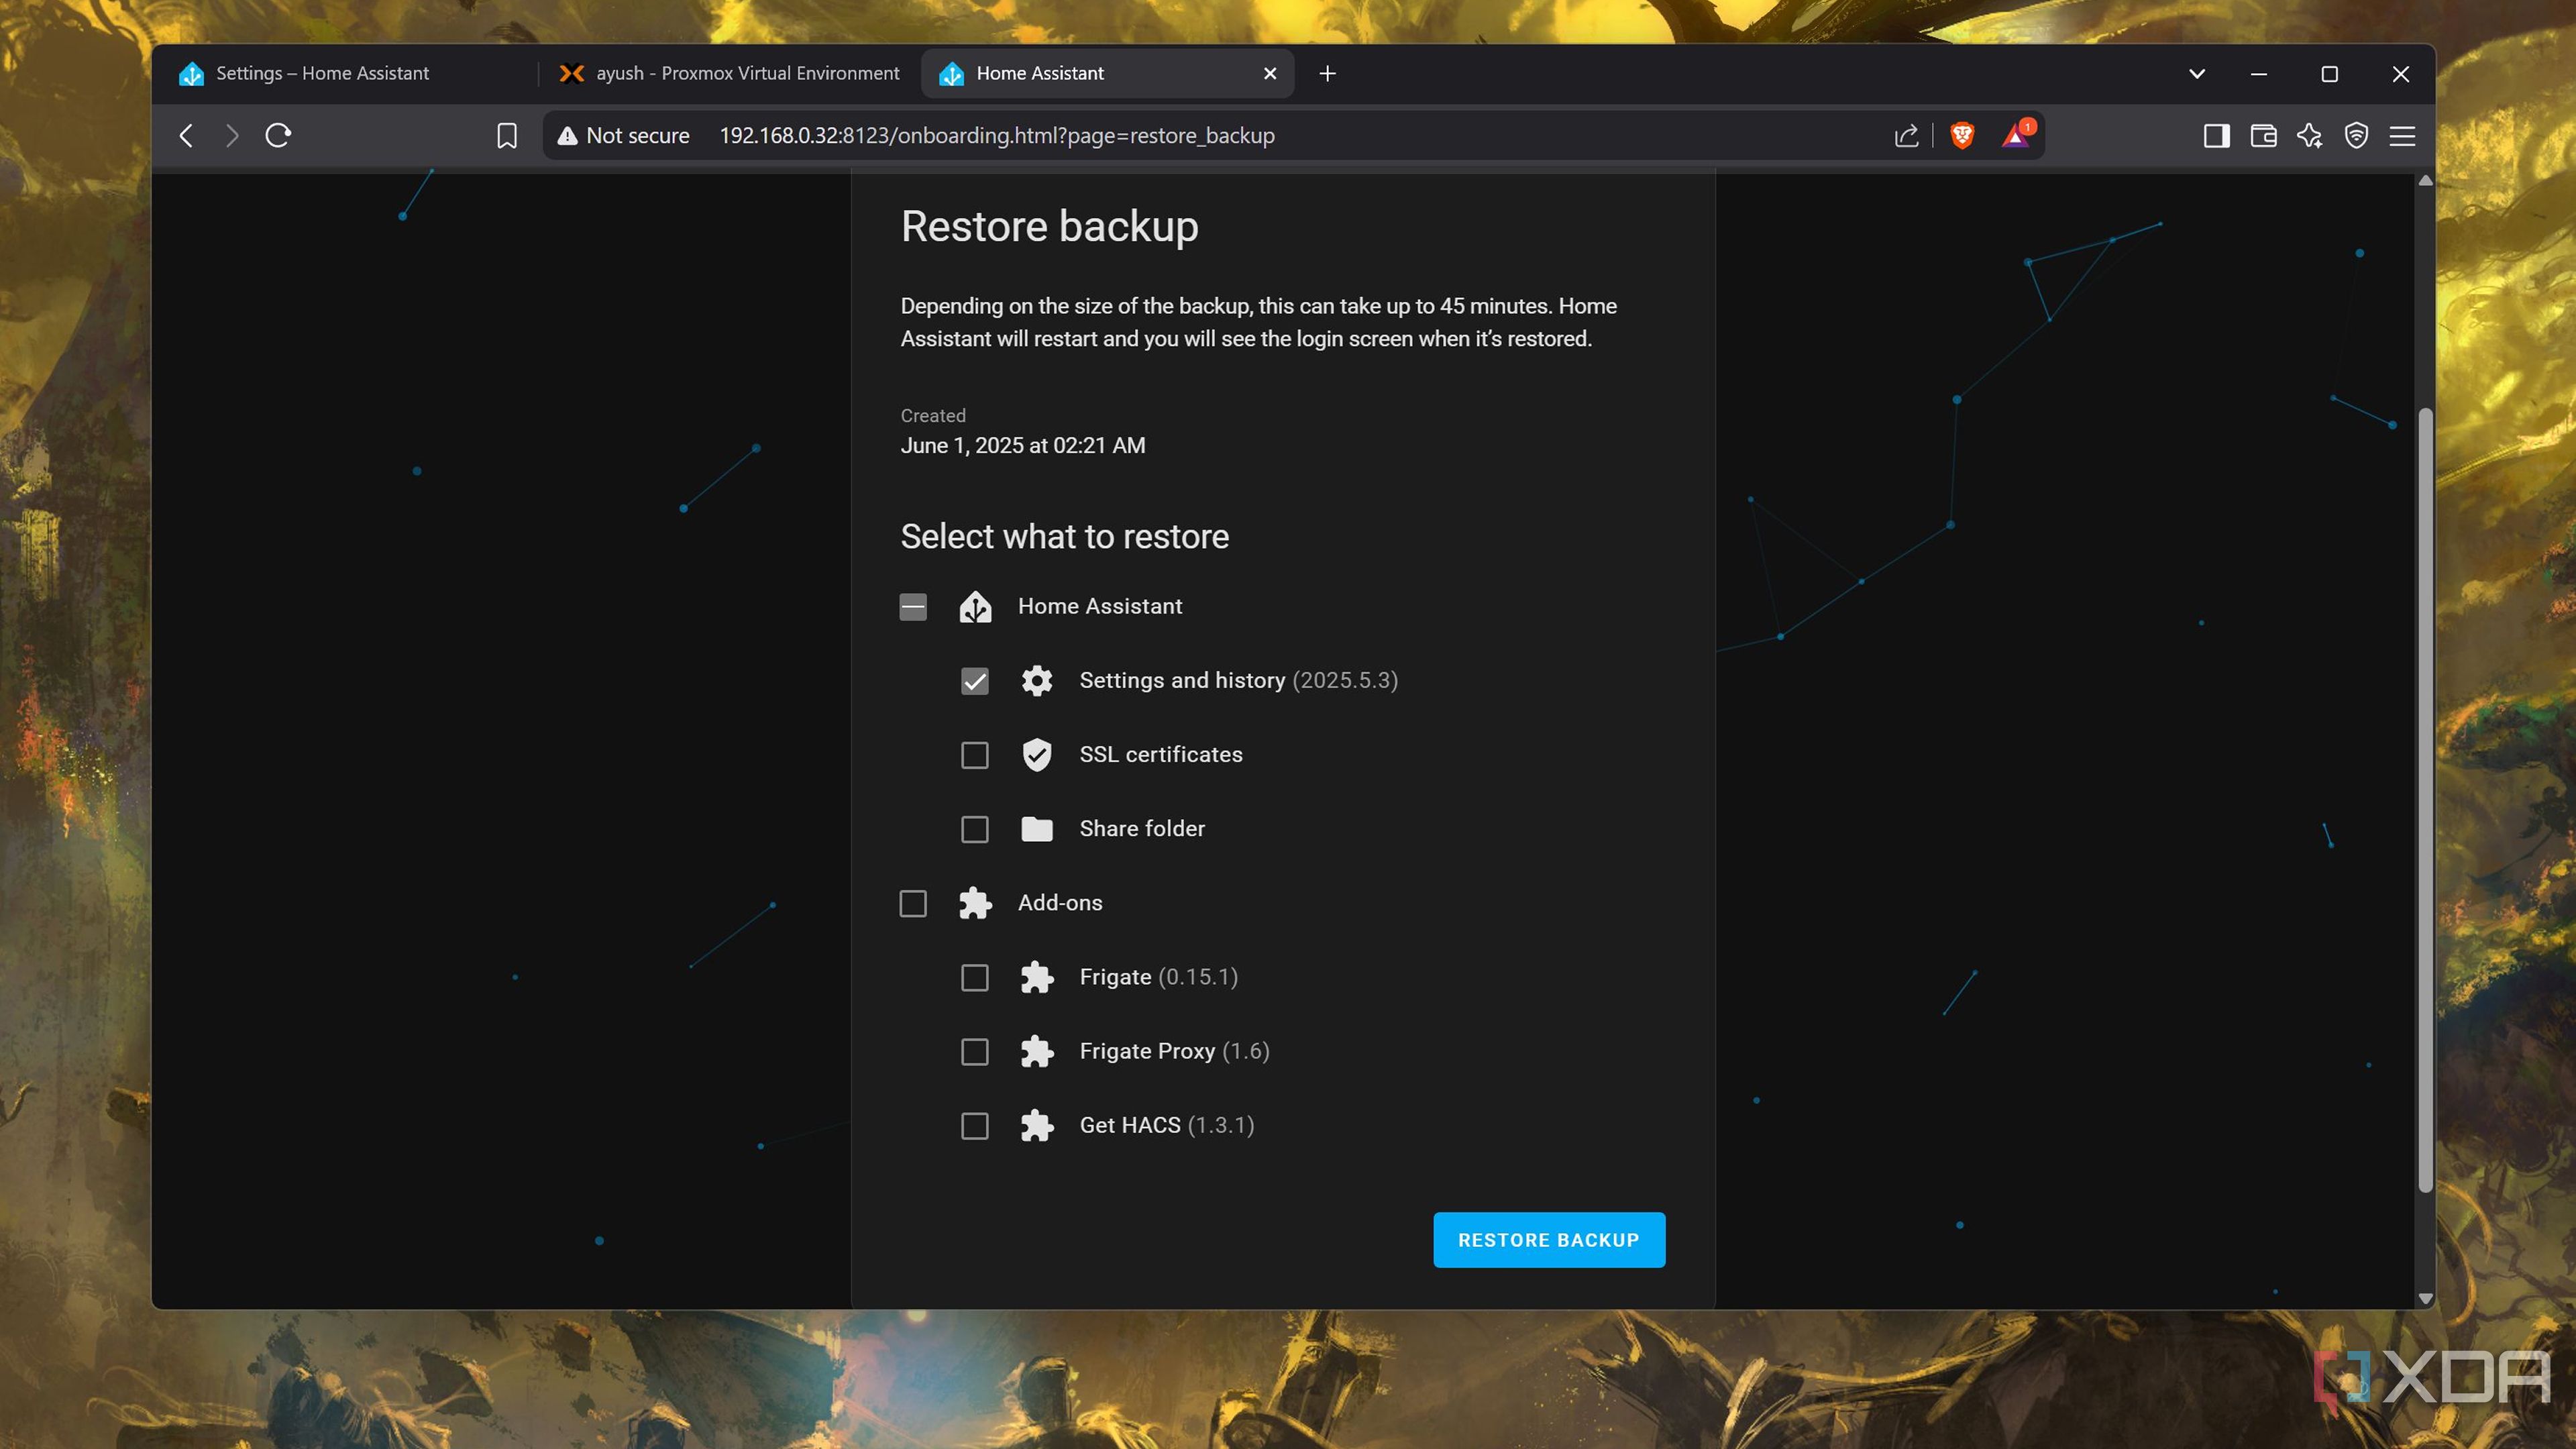Select the active Home Assistant tab
The width and height of the screenshot is (2576, 1449).
point(1107,74)
